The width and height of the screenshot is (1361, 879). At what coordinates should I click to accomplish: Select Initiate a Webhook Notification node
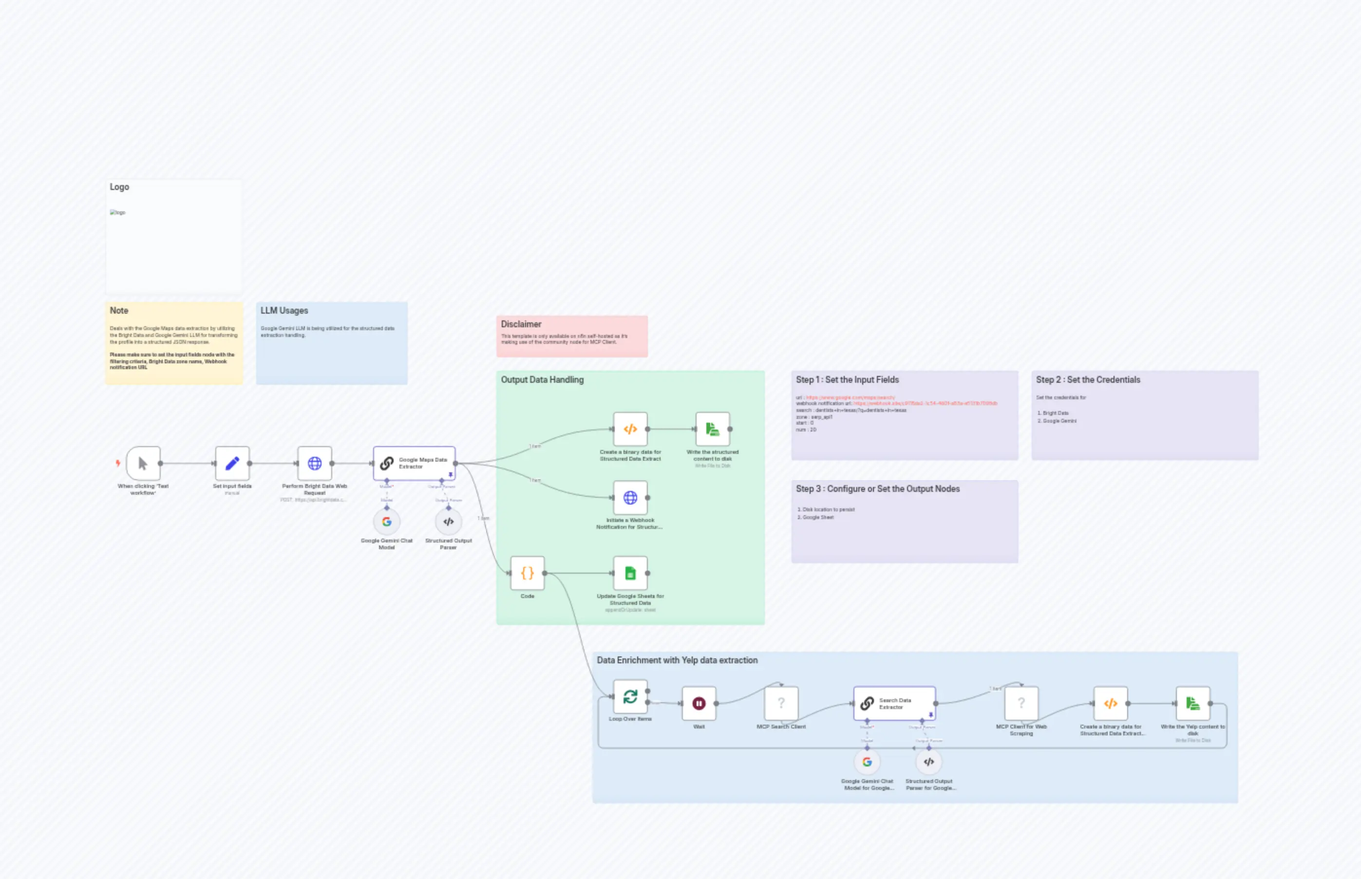pos(630,498)
